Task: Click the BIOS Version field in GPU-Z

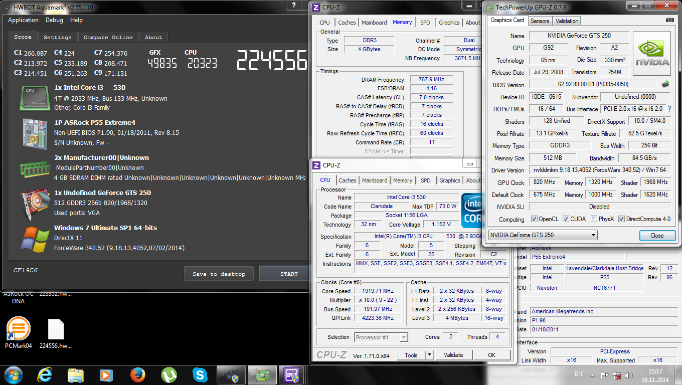Action: 593,85
